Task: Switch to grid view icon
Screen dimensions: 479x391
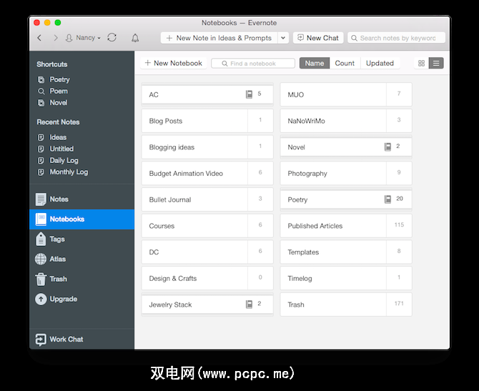Action: point(421,63)
